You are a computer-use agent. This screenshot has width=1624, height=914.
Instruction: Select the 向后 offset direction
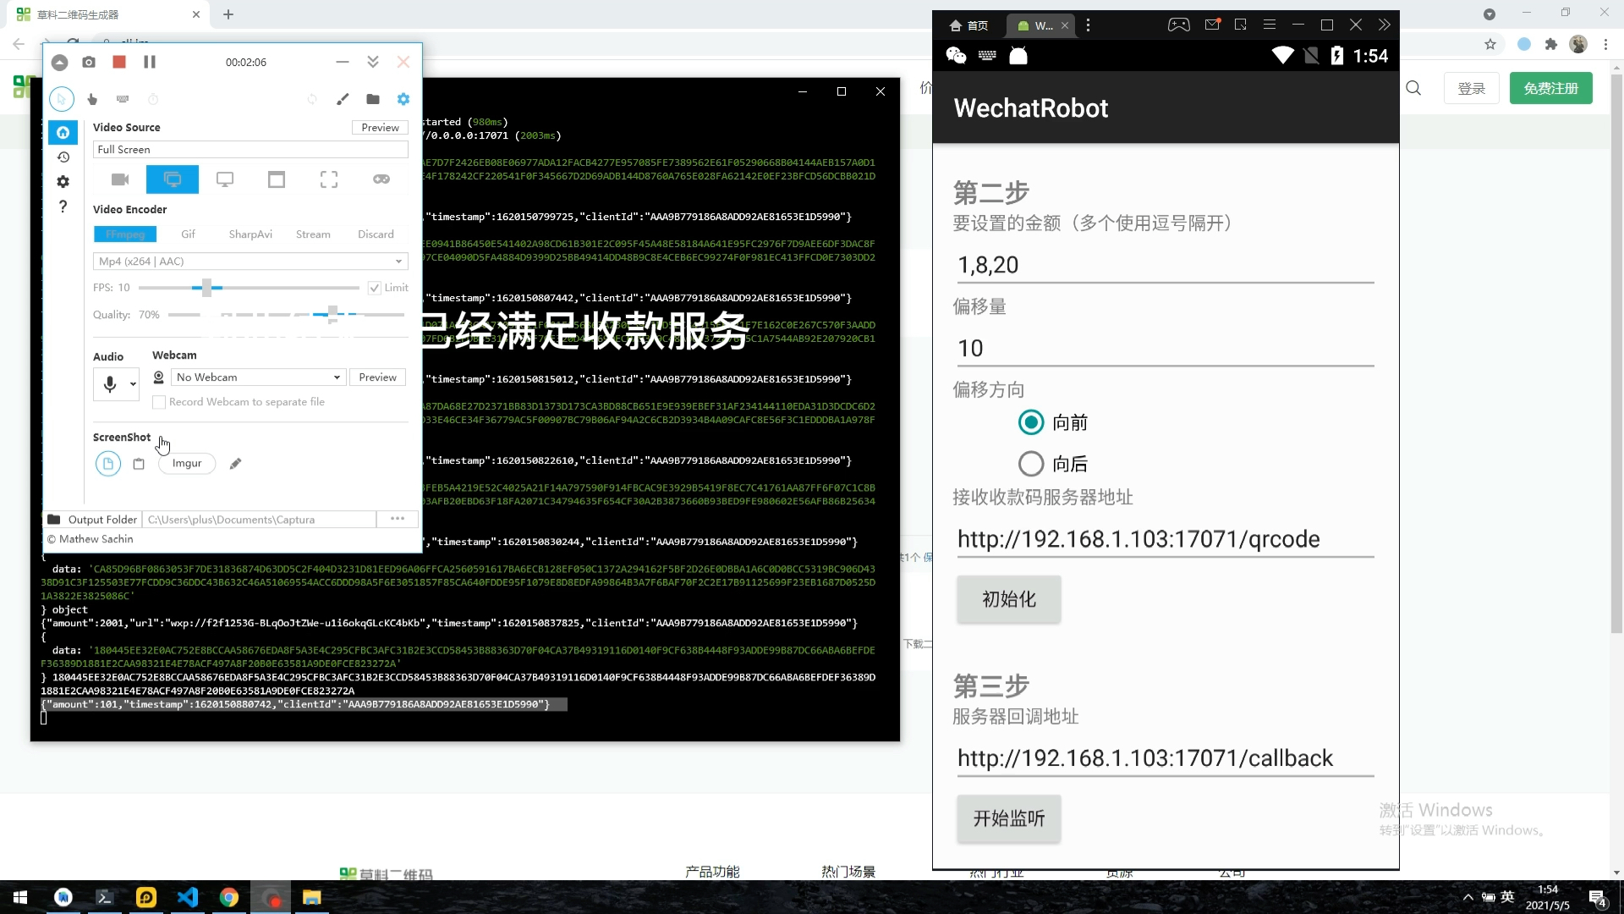click(x=1031, y=463)
